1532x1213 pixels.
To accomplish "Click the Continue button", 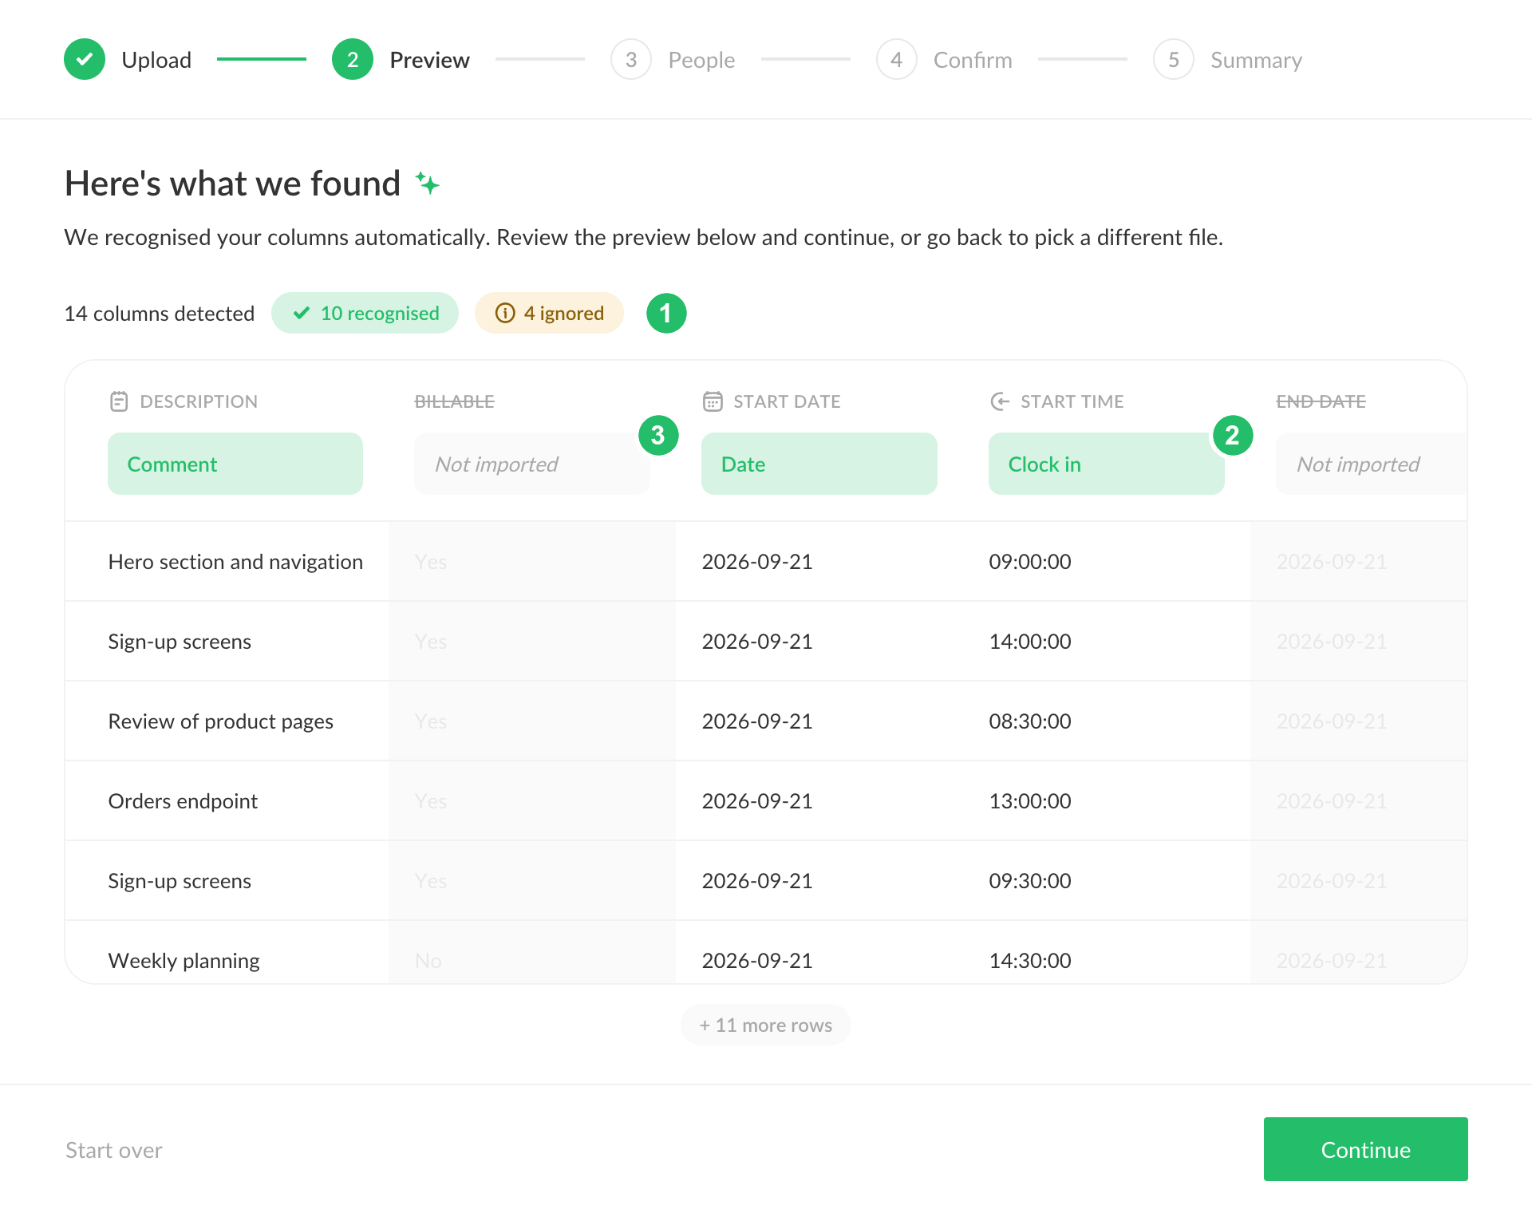I will pos(1365,1149).
